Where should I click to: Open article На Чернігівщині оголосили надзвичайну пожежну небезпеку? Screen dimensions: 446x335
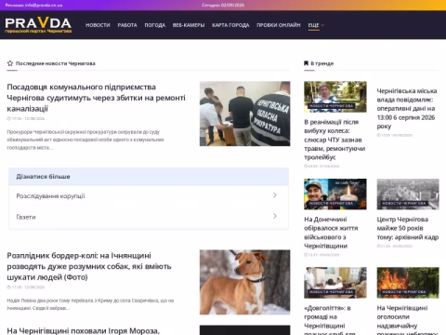pyautogui.click(x=407, y=320)
